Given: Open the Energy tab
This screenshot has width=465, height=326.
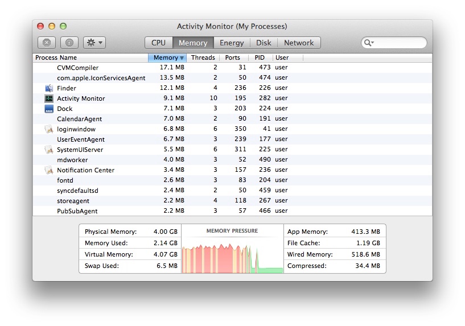Looking at the screenshot, I should pyautogui.click(x=232, y=43).
